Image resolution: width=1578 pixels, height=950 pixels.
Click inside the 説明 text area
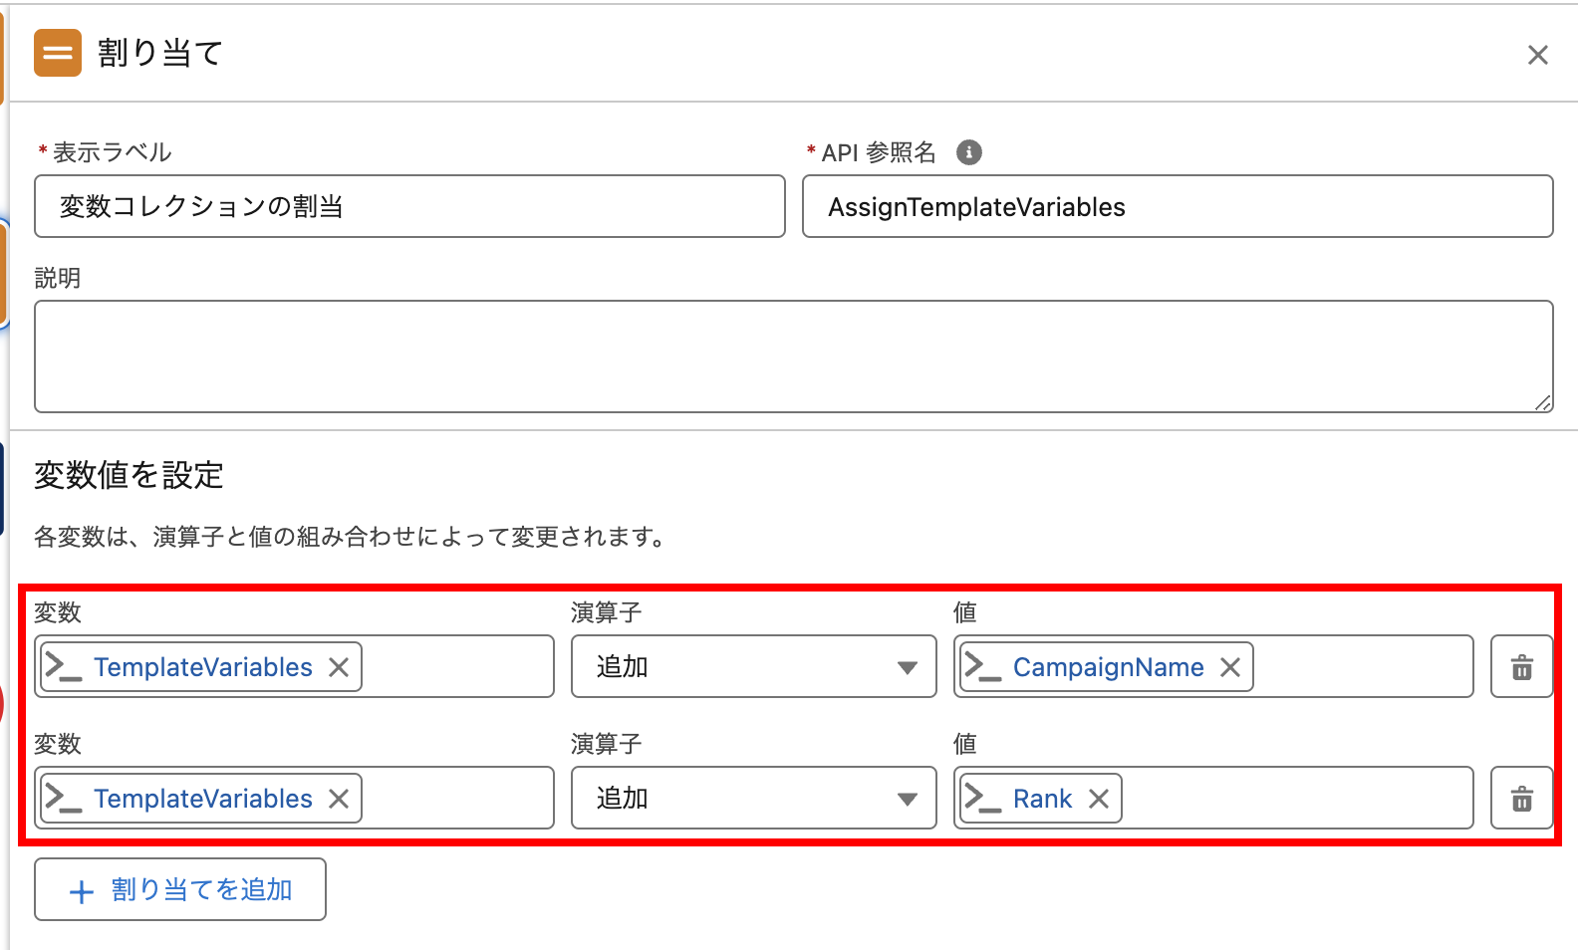[793, 356]
